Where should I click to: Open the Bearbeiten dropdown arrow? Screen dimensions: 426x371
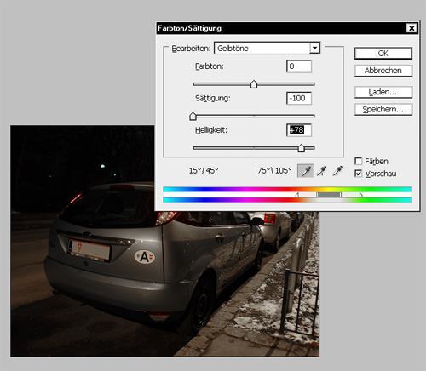pos(314,48)
